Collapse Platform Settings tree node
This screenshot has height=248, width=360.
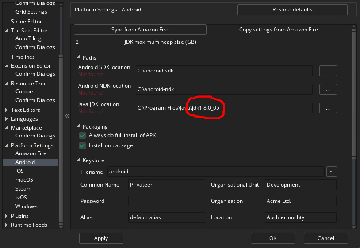(x=7, y=145)
